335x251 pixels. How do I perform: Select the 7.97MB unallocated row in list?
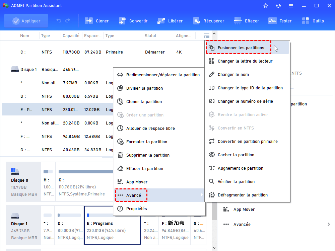pos(58,83)
